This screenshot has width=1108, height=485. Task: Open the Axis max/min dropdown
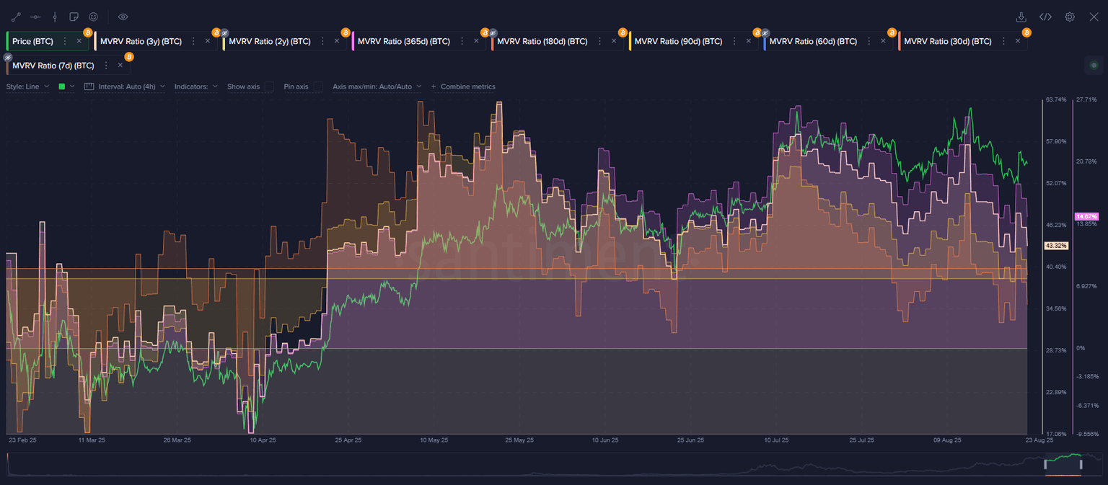pyautogui.click(x=376, y=86)
